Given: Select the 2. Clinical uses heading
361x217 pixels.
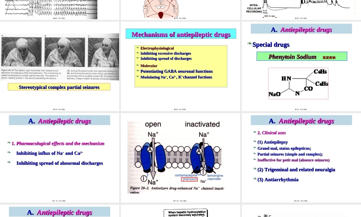Looking at the screenshot, I should [271, 133].
